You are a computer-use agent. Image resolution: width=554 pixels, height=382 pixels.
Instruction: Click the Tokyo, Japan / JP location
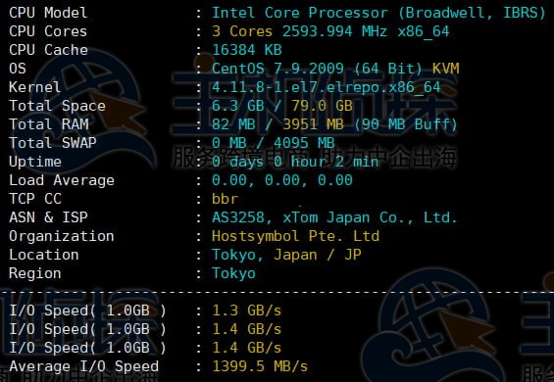pyautogui.click(x=286, y=255)
